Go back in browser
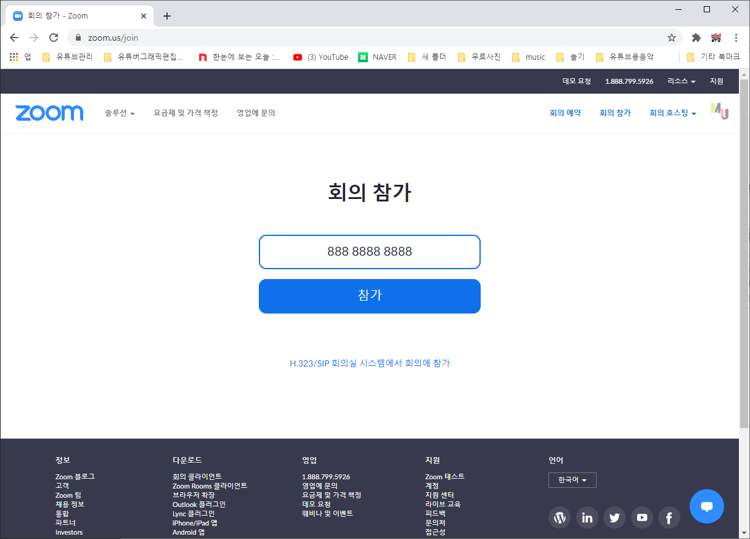 pos(14,38)
